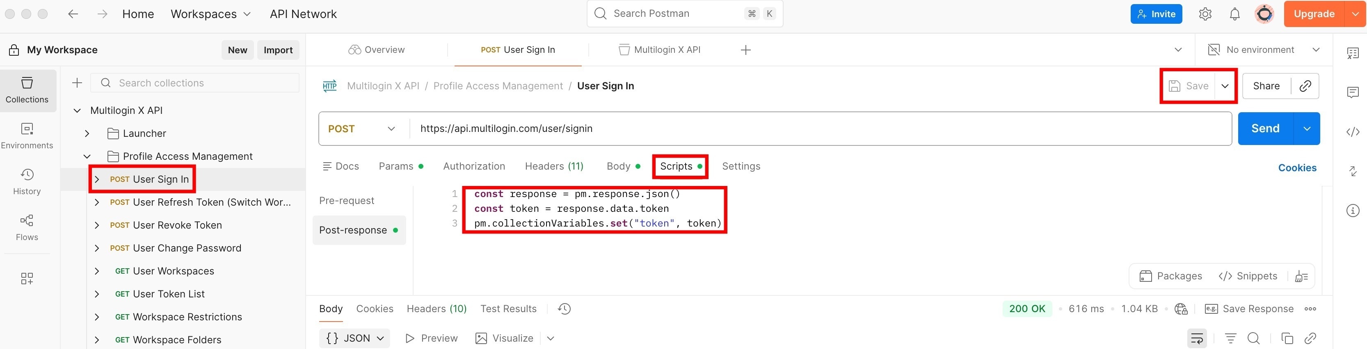
Task: Copy response body icon
Action: (x=1287, y=338)
